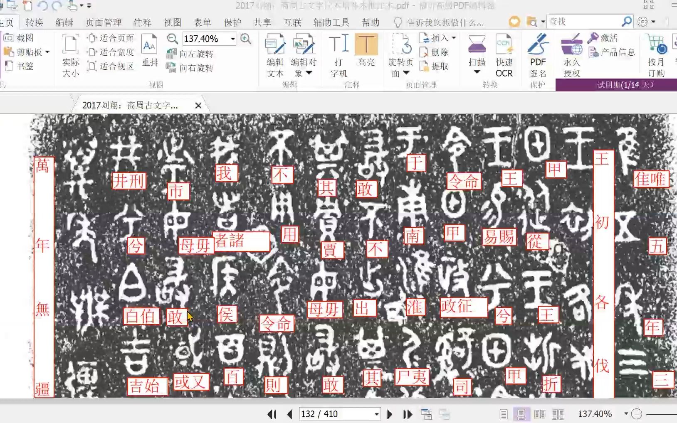Open the bookmark (书签) tool
This screenshot has width=677, height=423.
(x=19, y=66)
